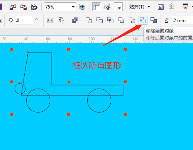Viewport: 193px width, 150px height.
Task: Click the 移除前面对象 tooltip title
Action: click(160, 31)
